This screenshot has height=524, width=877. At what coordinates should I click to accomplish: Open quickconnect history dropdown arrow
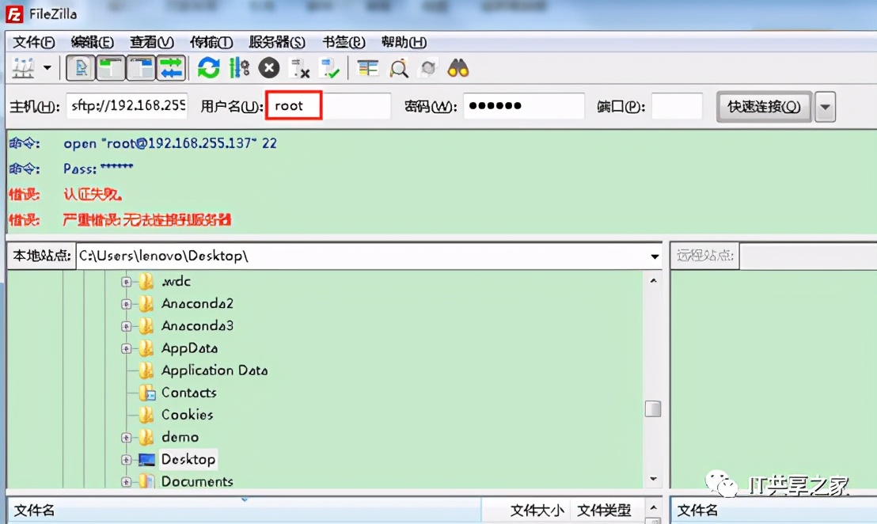825,106
